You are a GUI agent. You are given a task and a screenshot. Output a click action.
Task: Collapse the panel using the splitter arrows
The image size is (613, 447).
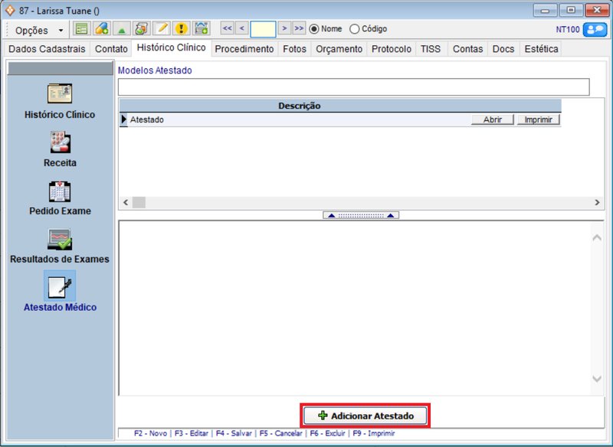click(x=360, y=216)
